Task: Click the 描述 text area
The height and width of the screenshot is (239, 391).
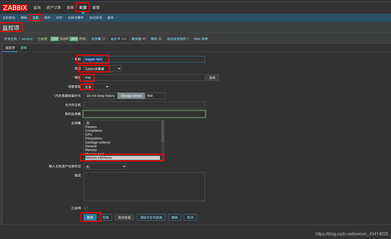Action: 144,187
